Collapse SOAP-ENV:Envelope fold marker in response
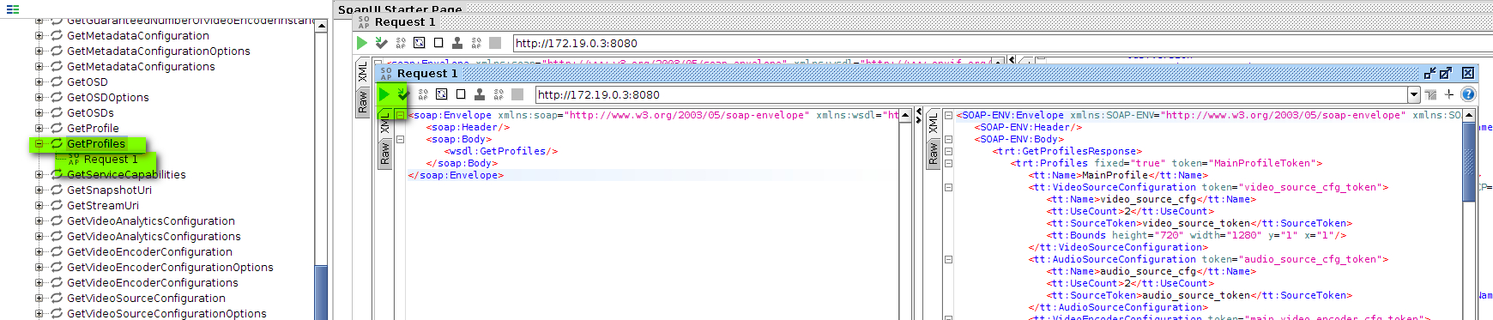The height and width of the screenshot is (320, 1493). tap(948, 115)
